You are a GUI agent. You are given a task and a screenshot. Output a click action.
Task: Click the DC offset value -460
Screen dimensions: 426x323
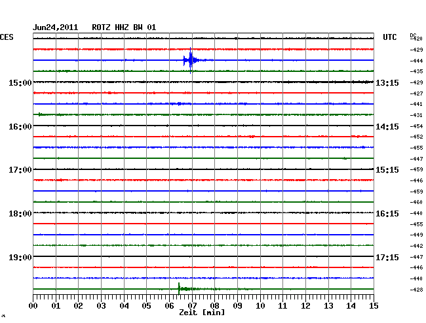(x=416, y=202)
